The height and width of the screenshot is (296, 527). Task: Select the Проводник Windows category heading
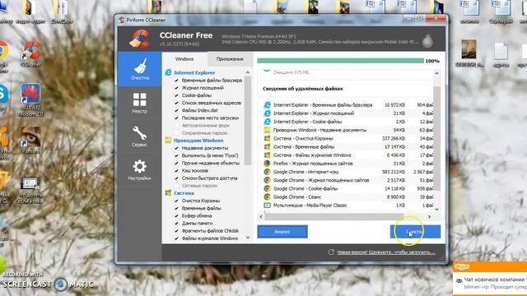pos(198,141)
